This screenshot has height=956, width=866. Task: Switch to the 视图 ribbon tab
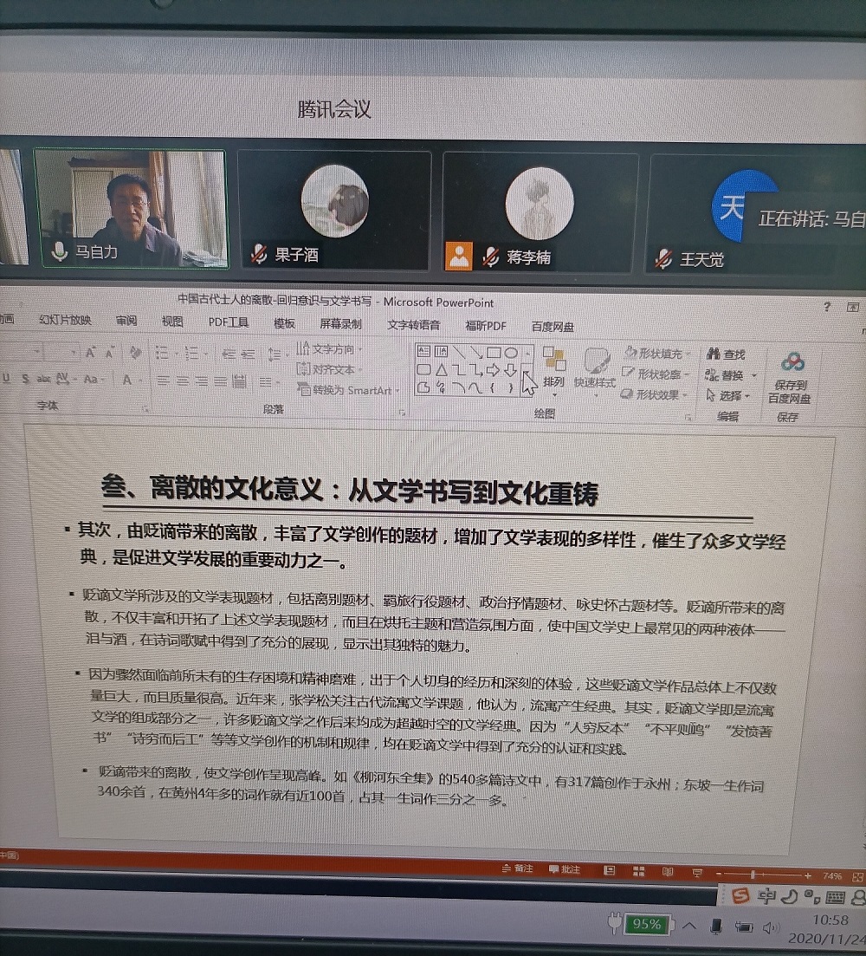tap(172, 322)
